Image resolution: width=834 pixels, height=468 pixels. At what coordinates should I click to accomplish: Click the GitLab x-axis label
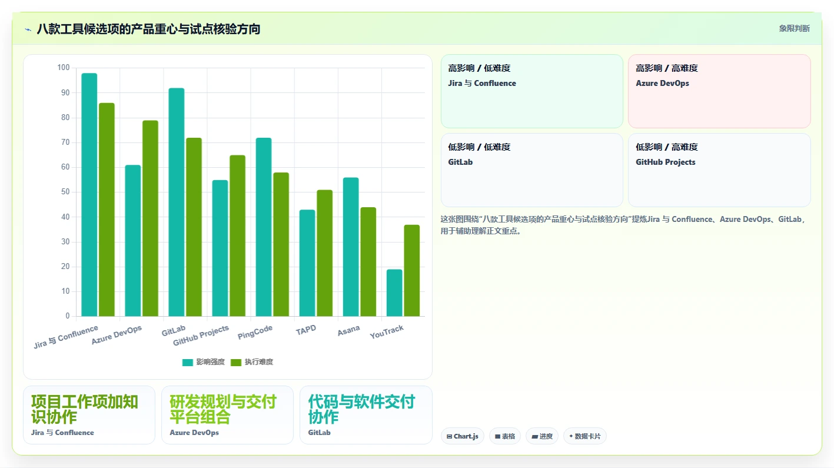click(x=174, y=330)
